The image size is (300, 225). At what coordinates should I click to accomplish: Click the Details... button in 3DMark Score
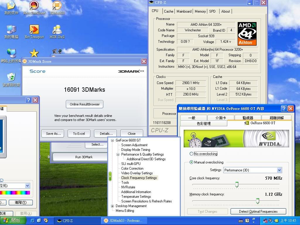pyautogui.click(x=106, y=134)
